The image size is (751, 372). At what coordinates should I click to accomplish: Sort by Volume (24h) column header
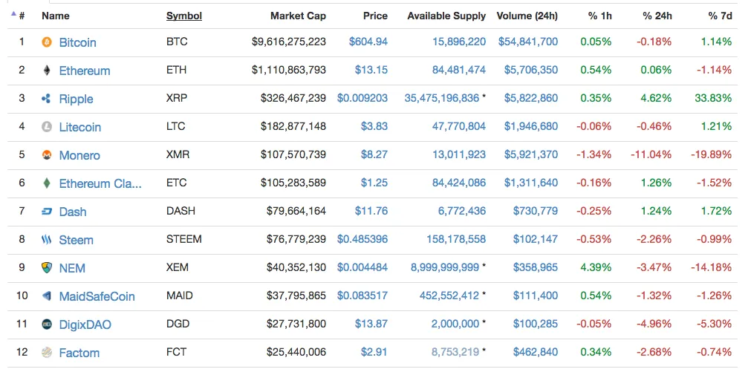point(527,16)
